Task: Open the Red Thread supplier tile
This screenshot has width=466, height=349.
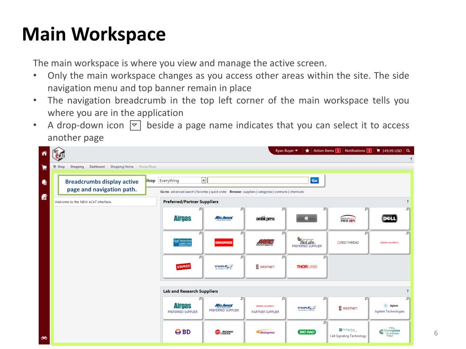Action: [348, 243]
